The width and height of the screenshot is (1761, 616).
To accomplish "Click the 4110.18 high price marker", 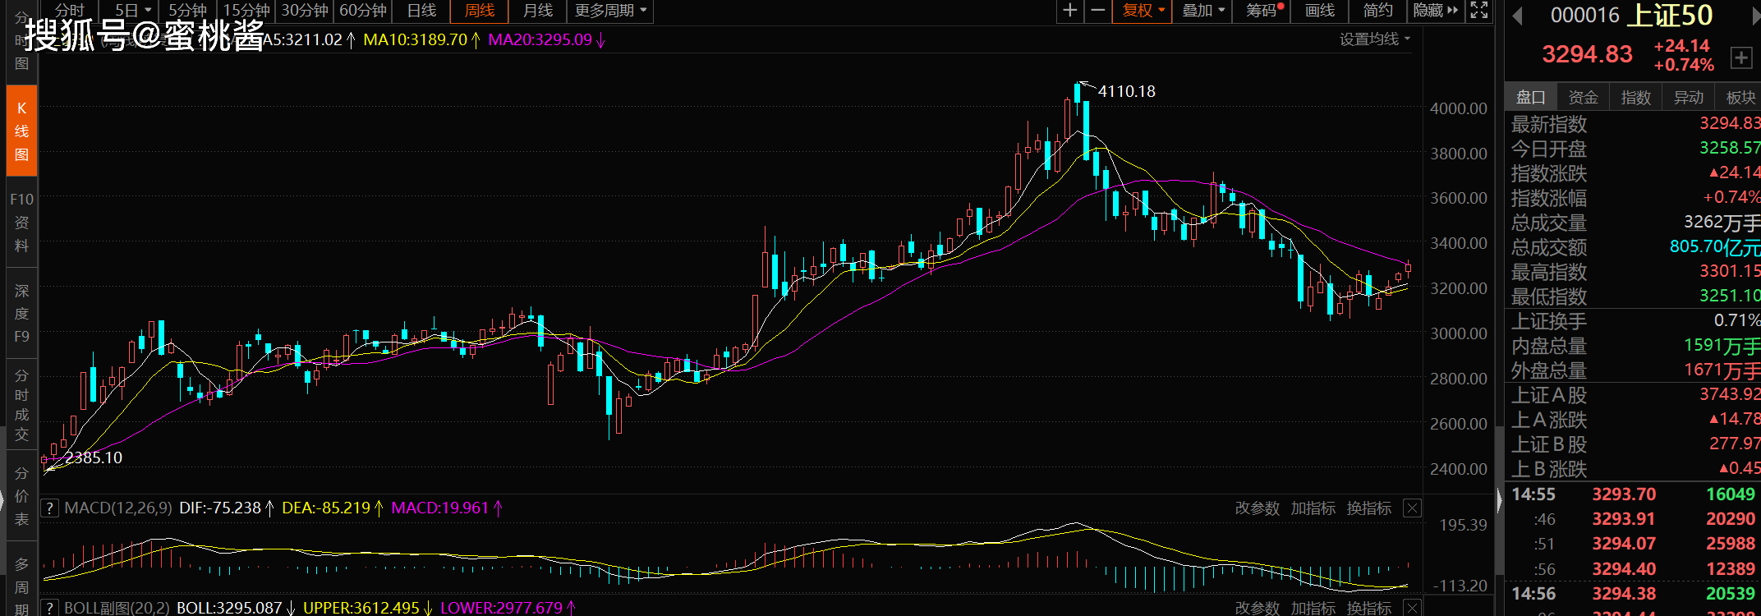I will pyautogui.click(x=1127, y=91).
